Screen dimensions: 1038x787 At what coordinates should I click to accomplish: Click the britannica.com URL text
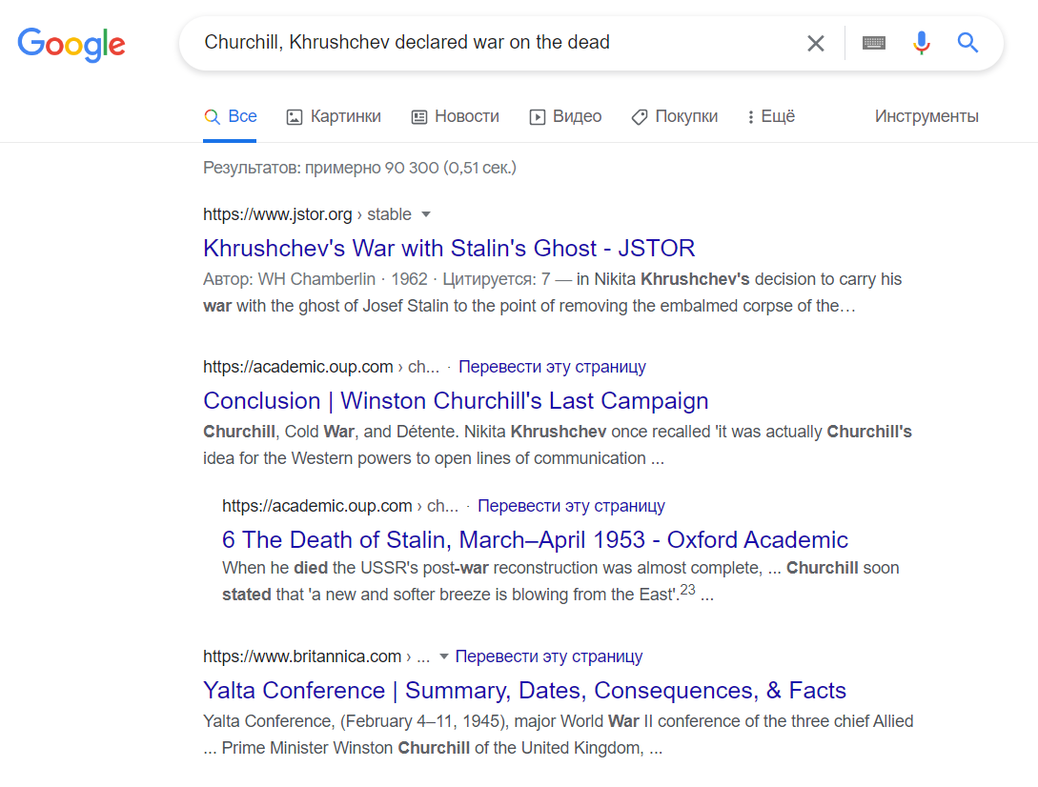pyautogui.click(x=316, y=656)
